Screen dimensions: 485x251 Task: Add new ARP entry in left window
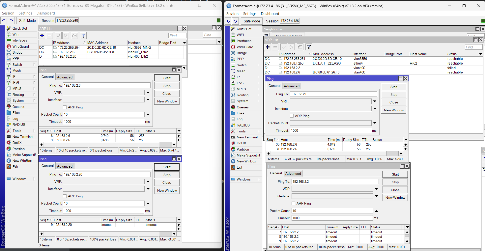[42, 36]
